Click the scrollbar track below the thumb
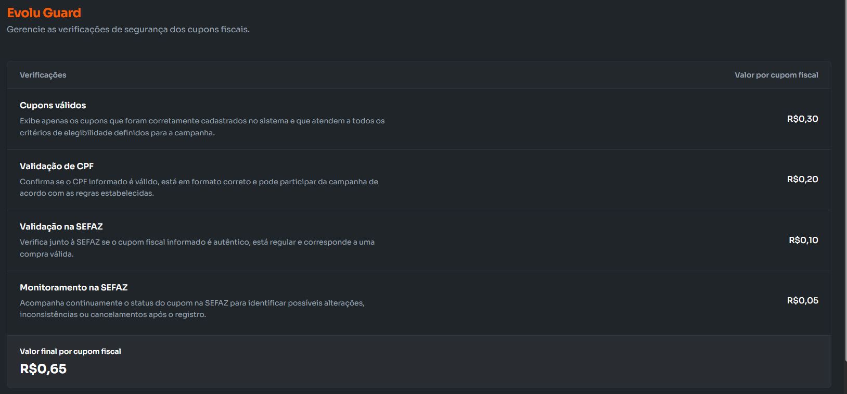Viewport: 847px width, 394px height. pos(844,377)
